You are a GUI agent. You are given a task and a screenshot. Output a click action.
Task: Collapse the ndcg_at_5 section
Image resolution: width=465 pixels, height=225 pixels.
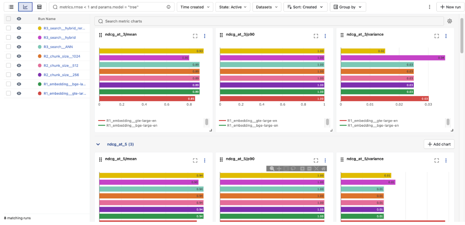coord(98,144)
